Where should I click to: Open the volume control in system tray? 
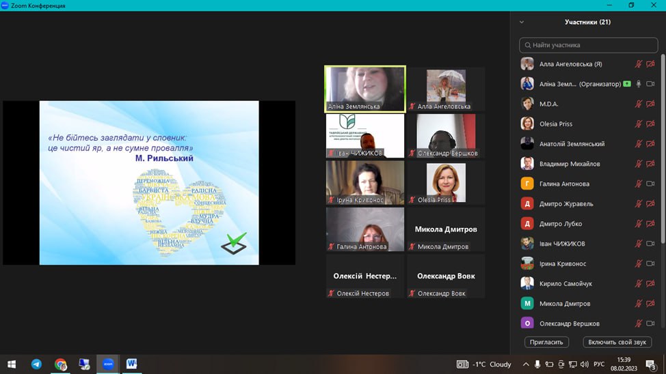coord(585,364)
